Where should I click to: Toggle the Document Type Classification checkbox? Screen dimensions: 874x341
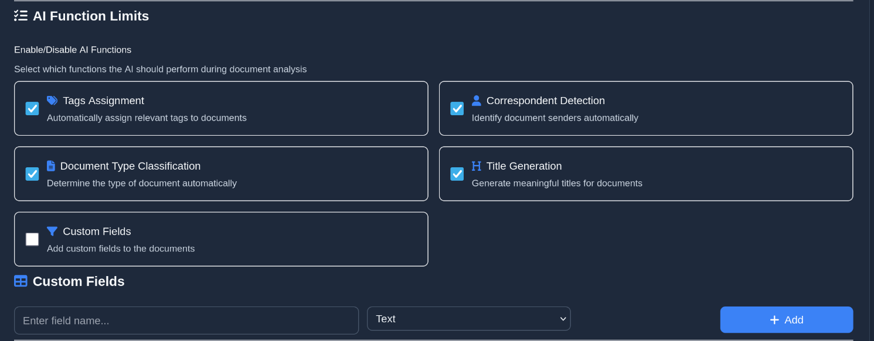tap(32, 174)
